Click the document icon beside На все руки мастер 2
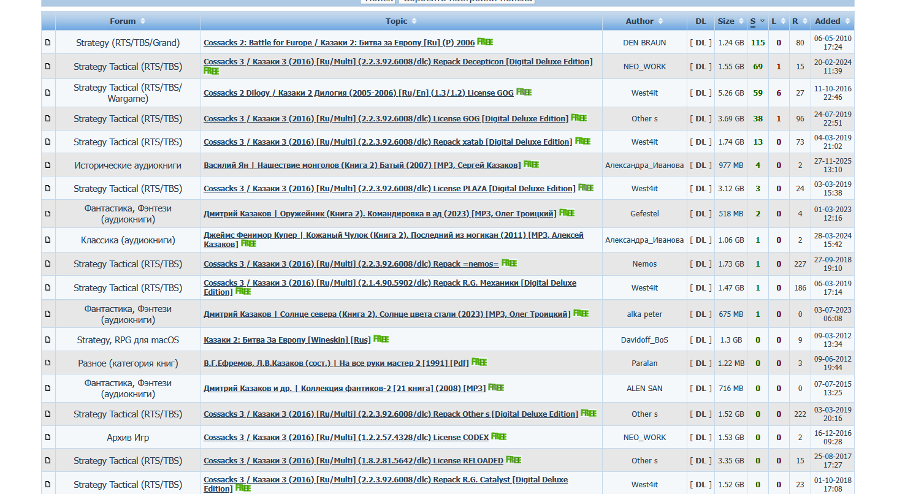 tap(48, 363)
